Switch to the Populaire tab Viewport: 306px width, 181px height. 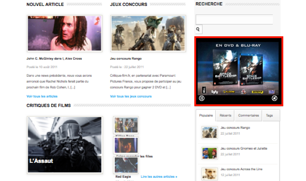[206, 116]
